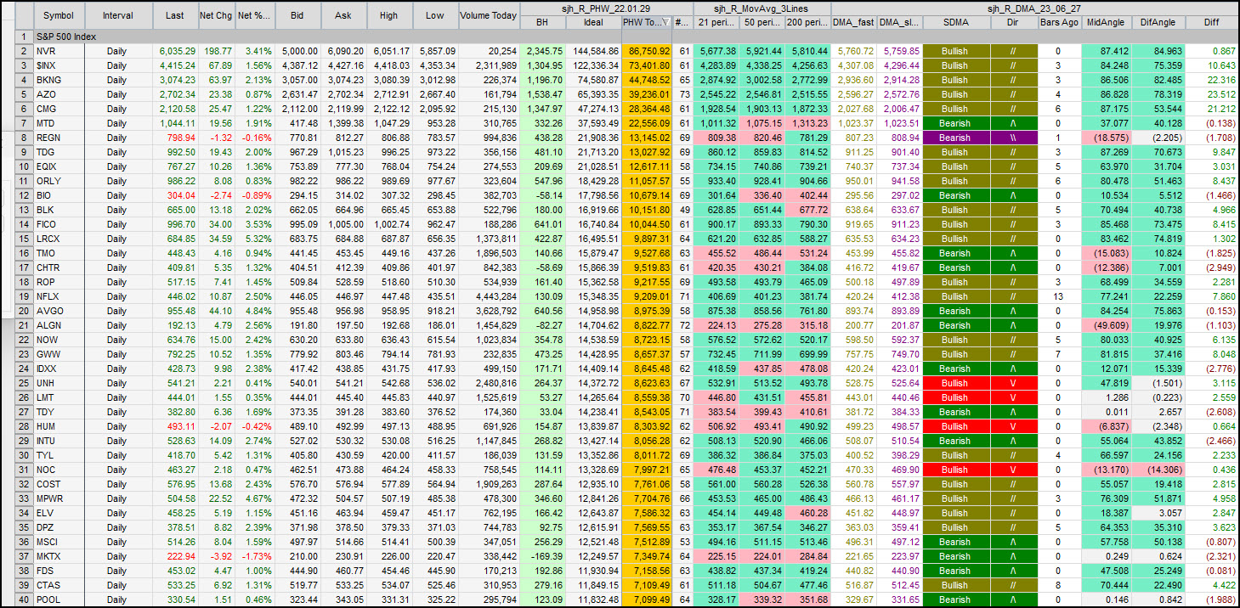The image size is (1240, 608).
Task: Select the Volume Today column header
Action: [x=489, y=16]
